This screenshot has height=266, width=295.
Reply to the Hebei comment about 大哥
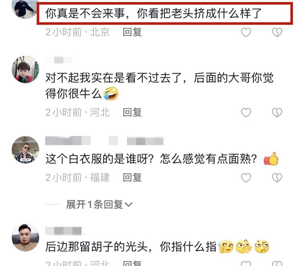coord(132,112)
